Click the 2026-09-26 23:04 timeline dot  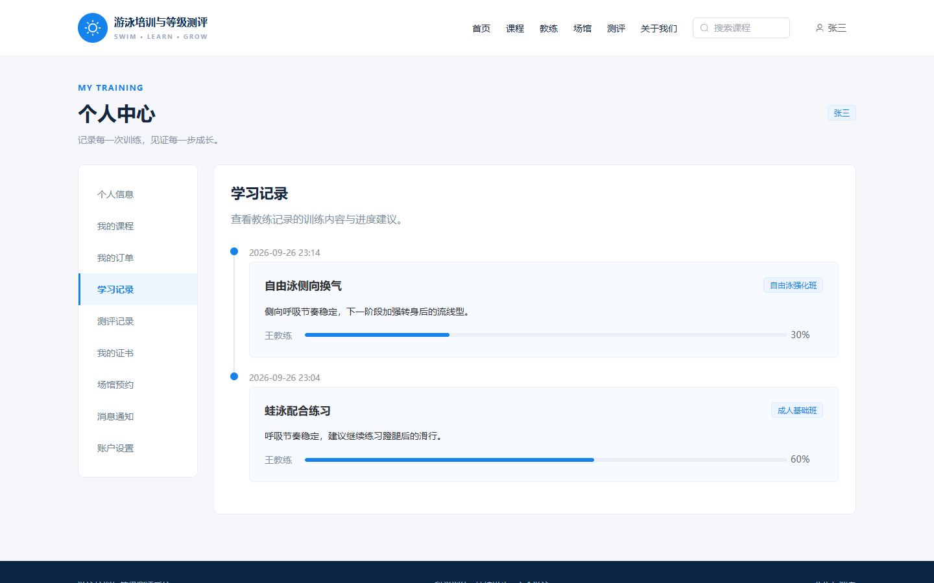234,376
